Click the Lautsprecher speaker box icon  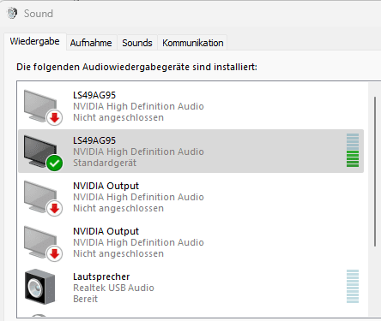[x=39, y=287]
